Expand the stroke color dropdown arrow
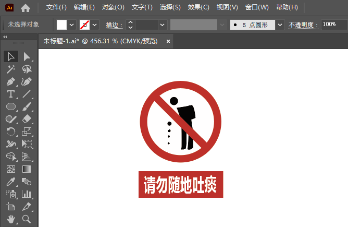 (x=94, y=25)
